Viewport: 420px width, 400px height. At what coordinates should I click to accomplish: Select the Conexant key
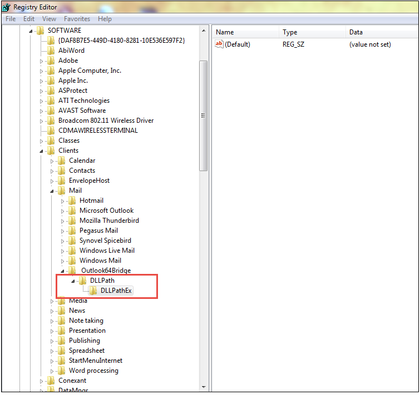click(x=72, y=381)
